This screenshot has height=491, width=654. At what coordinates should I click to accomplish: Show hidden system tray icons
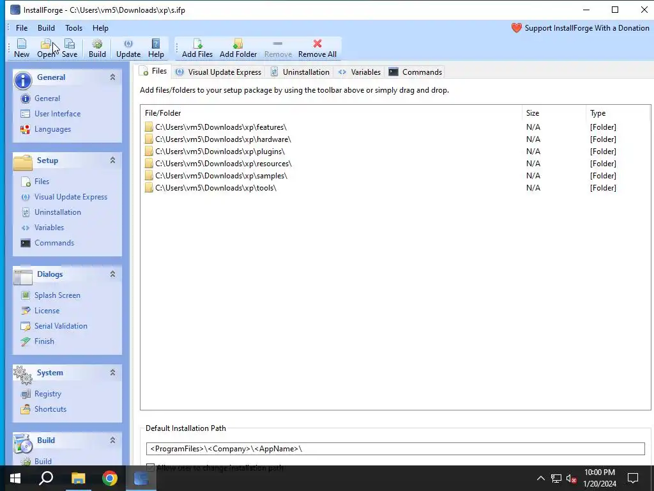540,478
